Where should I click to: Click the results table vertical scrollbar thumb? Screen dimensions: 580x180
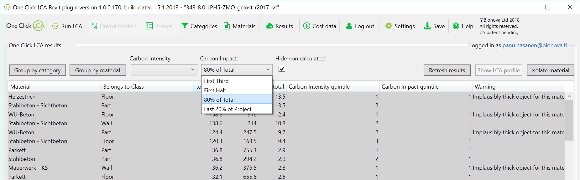570,121
